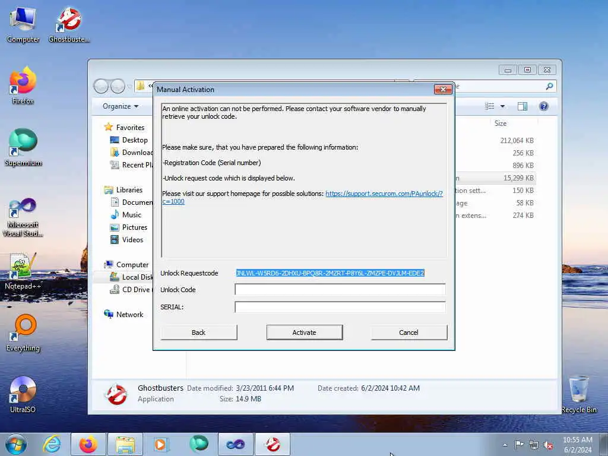
Task: Launch the Firefox desktop shortcut
Action: coord(23,85)
